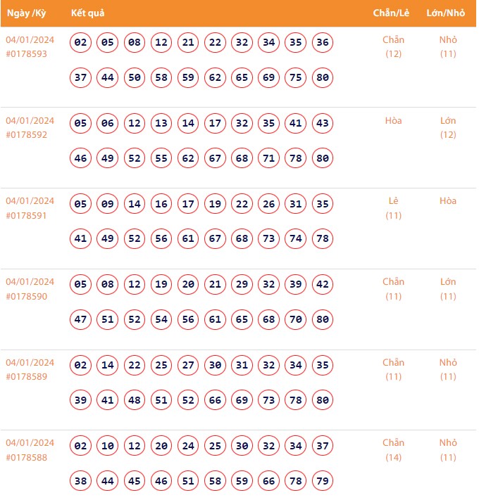The width and height of the screenshot is (479, 500).
Task: Click "Lẻ (11)" result of draw #0178591
Action: pyautogui.click(x=394, y=208)
